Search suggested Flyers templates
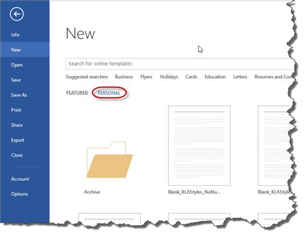The image size is (305, 236). coord(146,77)
